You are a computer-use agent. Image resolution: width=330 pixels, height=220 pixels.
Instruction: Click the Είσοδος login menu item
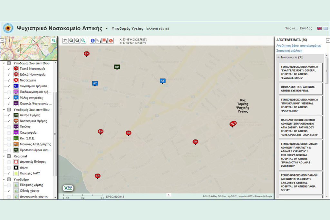pyautogui.click(x=306, y=28)
